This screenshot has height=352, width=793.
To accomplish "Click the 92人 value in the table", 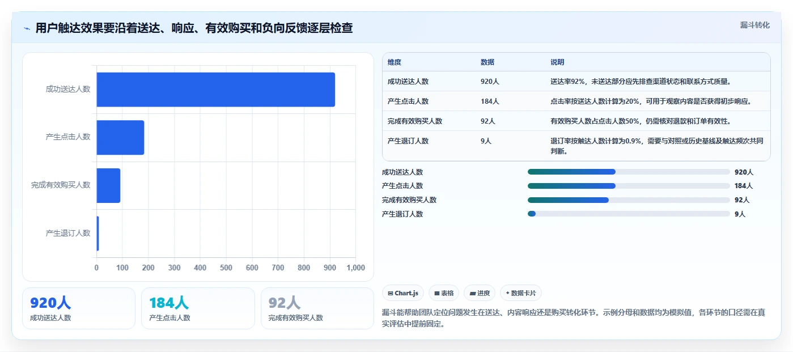I will click(488, 121).
